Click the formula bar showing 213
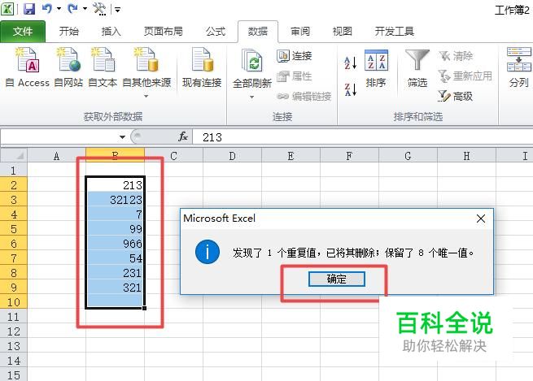This screenshot has width=533, height=381. 362,137
